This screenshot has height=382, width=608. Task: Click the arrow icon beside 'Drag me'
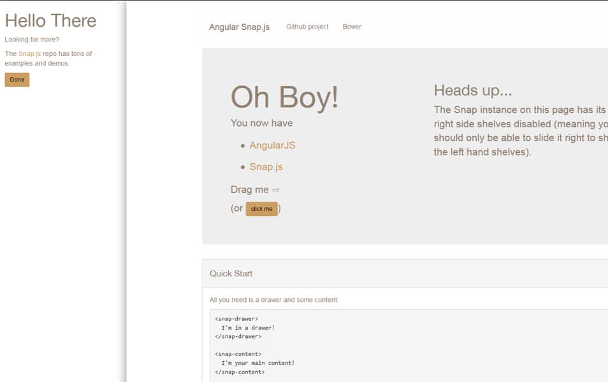coord(276,190)
